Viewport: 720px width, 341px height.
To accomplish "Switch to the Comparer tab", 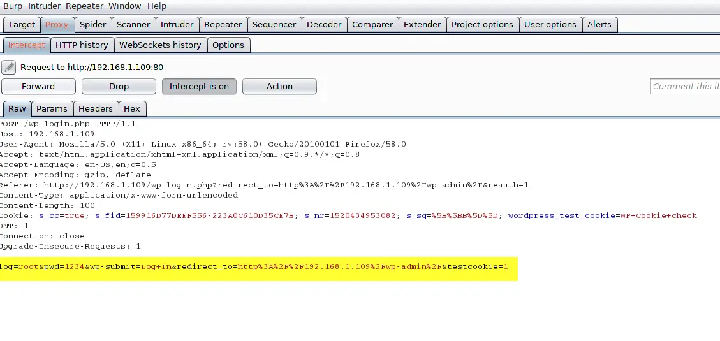I will click(372, 25).
